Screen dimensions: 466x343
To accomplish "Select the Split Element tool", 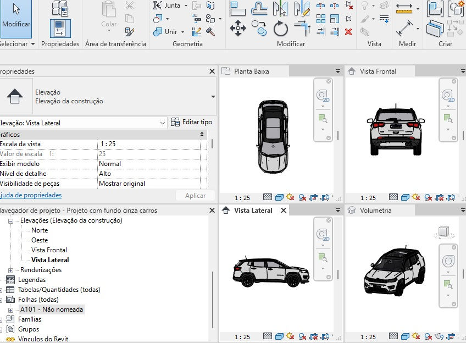I will pyautogui.click(x=321, y=5).
